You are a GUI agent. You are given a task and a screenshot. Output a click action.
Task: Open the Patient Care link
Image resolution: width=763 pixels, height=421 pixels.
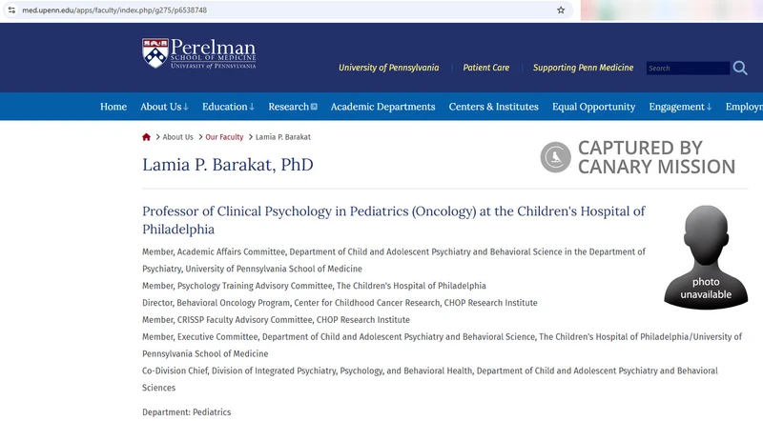click(486, 68)
